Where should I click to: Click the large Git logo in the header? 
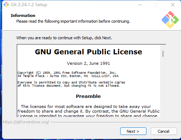click(170, 20)
